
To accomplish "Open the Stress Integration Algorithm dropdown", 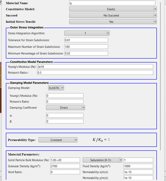I will click(87, 33).
